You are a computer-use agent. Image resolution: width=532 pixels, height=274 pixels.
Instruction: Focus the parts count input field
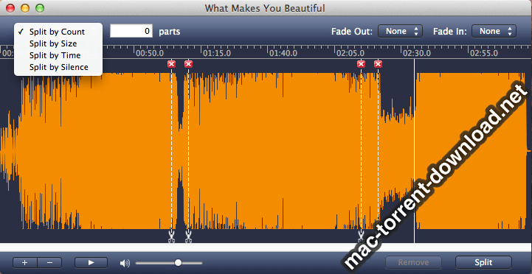coord(131,31)
